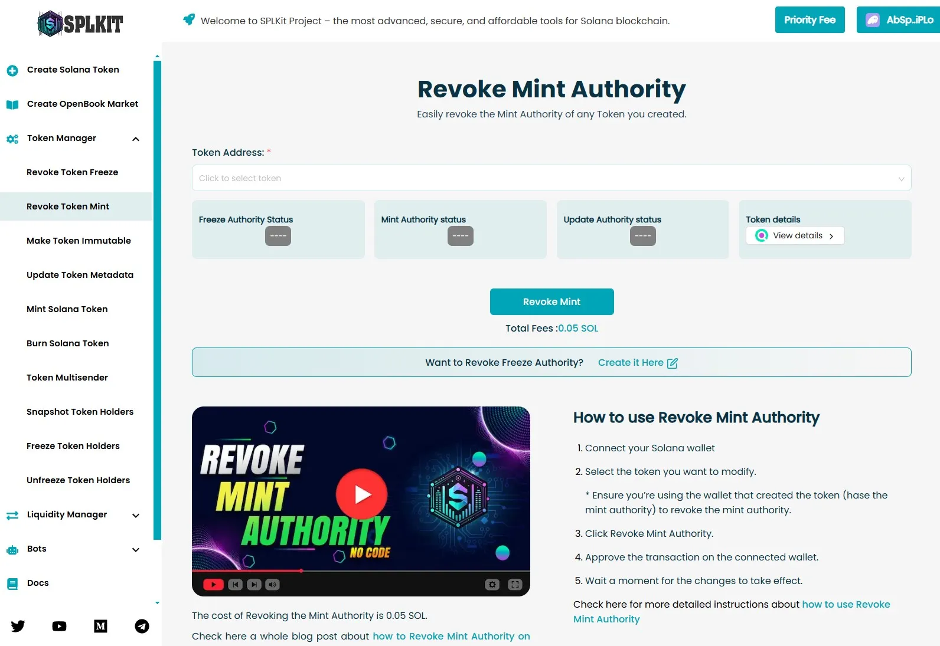This screenshot has height=646, width=940.
Task: Open the Twitter social link
Action: point(18,626)
